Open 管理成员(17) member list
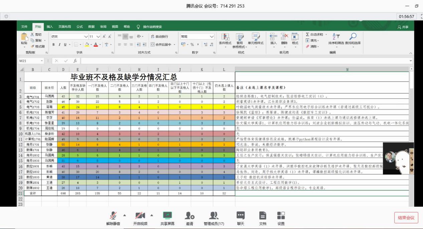The width and height of the screenshot is (423, 229). [x=214, y=216]
